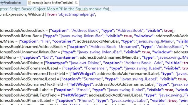Image resolution: width=188 pixels, height=105 pixels.
Task: Expand the folded comment marker after 'manual for'
Action: point(110,9)
